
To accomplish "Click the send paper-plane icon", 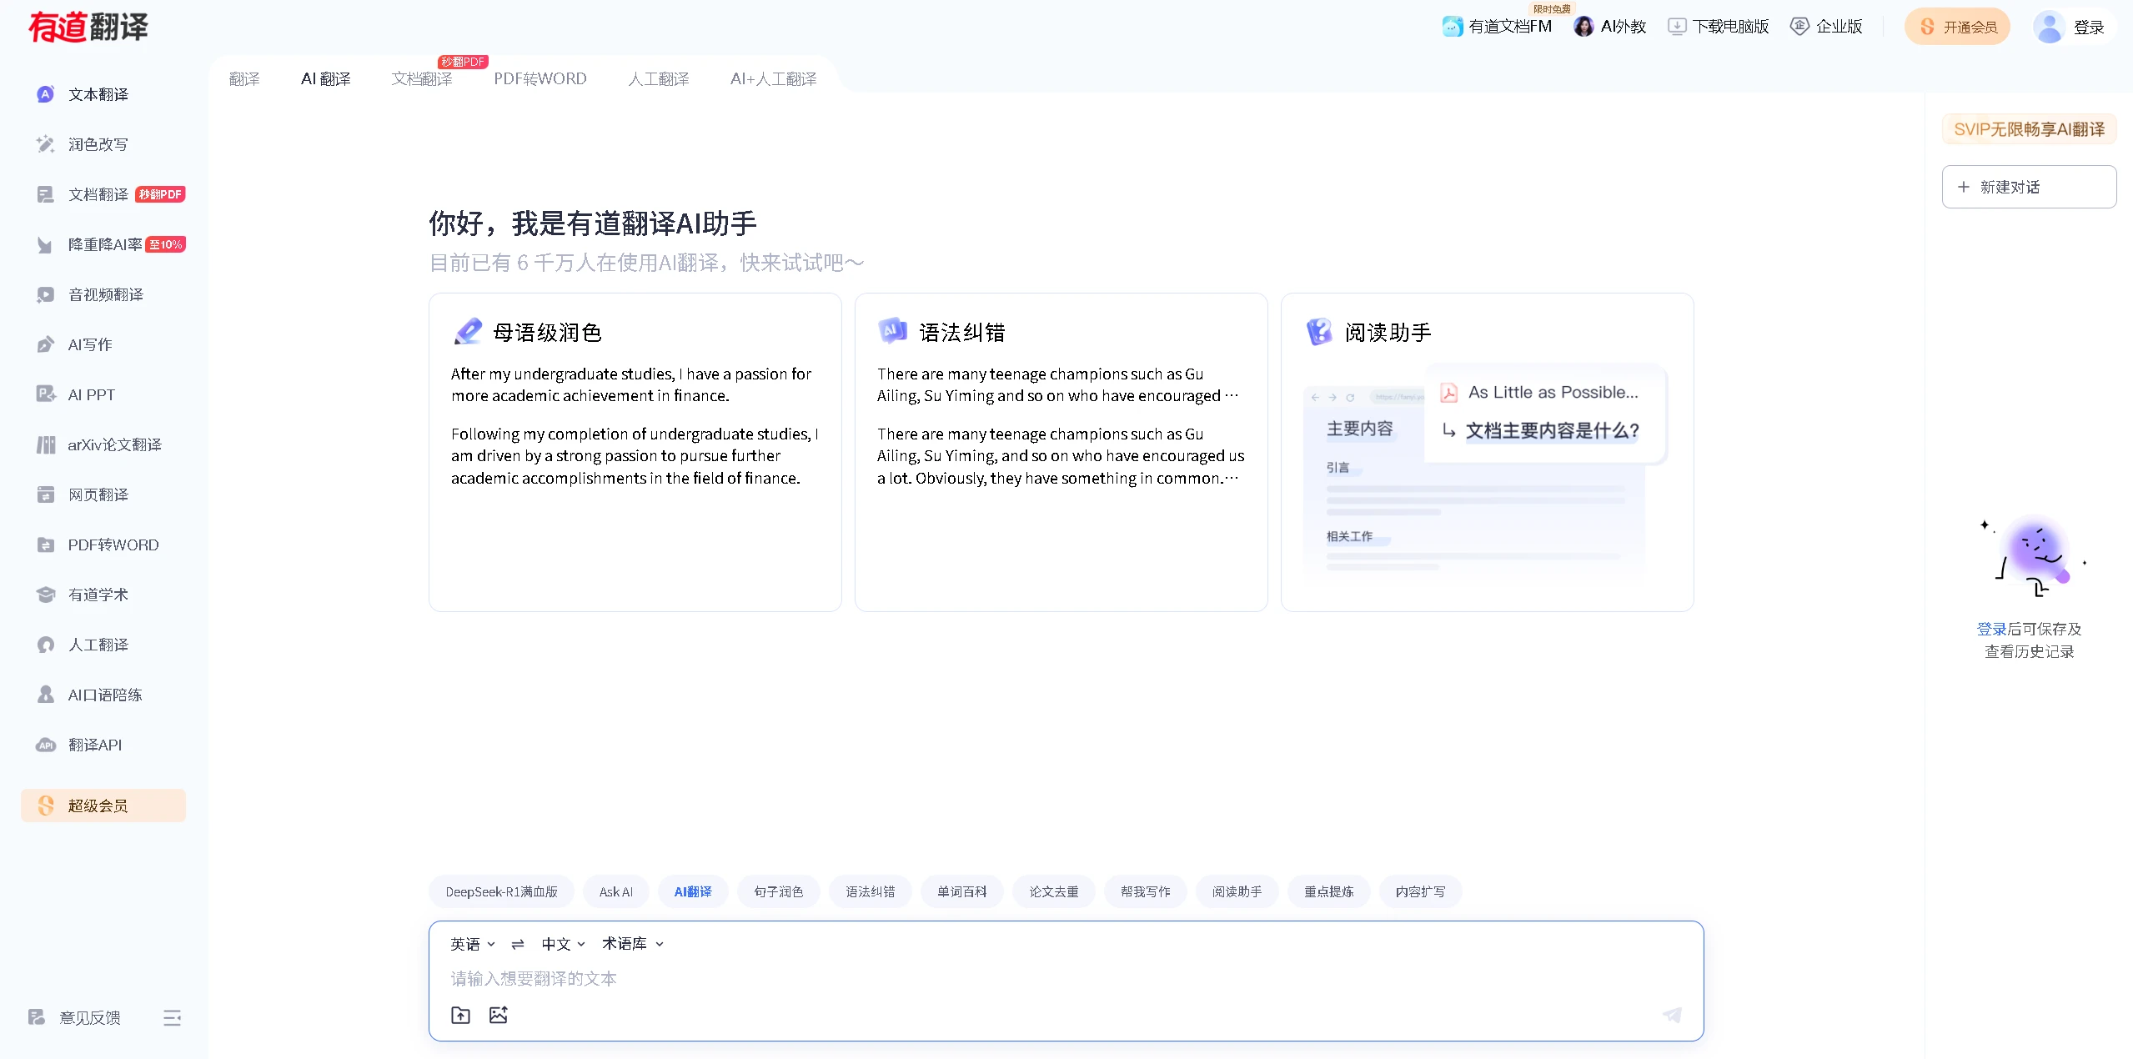I will pos(1673,1015).
